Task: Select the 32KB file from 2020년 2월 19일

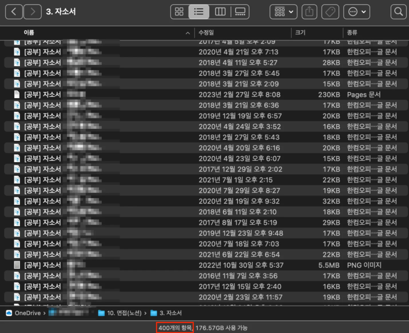Action: click(x=206, y=201)
